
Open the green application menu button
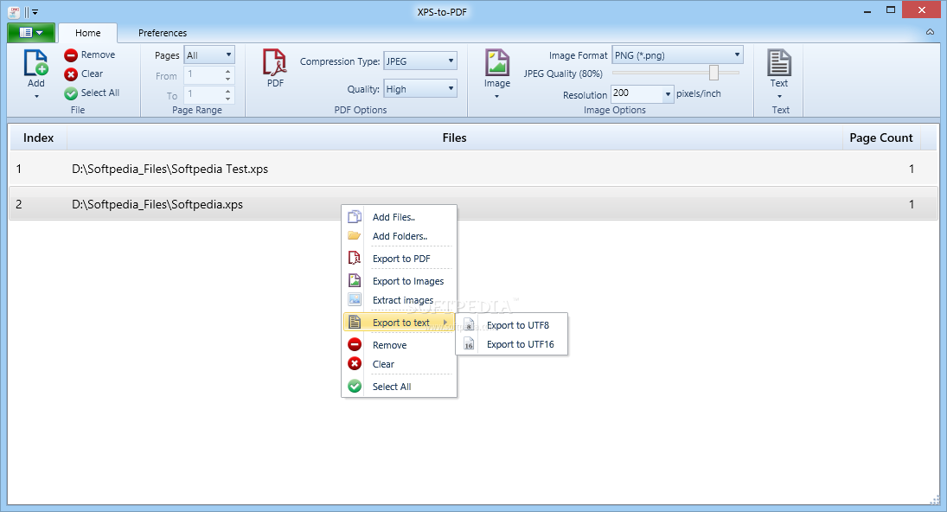pos(31,33)
